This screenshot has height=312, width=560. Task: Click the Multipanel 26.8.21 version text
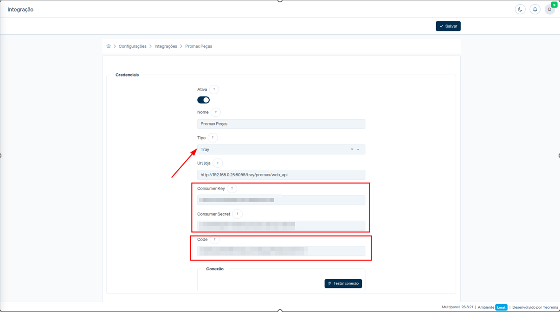457,307
